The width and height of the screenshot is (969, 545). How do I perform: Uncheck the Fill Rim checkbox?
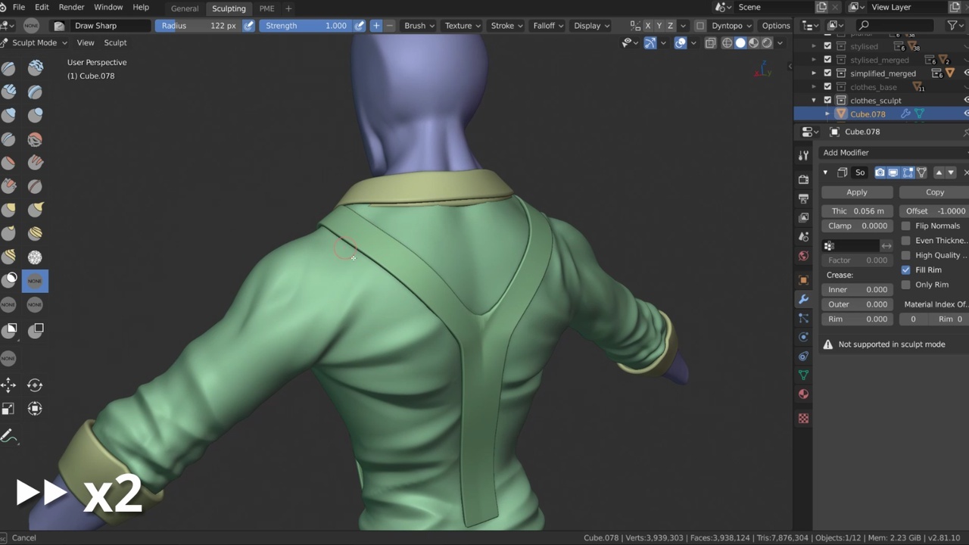pos(906,270)
